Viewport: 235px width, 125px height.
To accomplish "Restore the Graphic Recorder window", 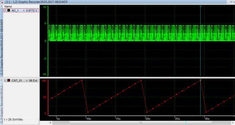I will 231,2.
